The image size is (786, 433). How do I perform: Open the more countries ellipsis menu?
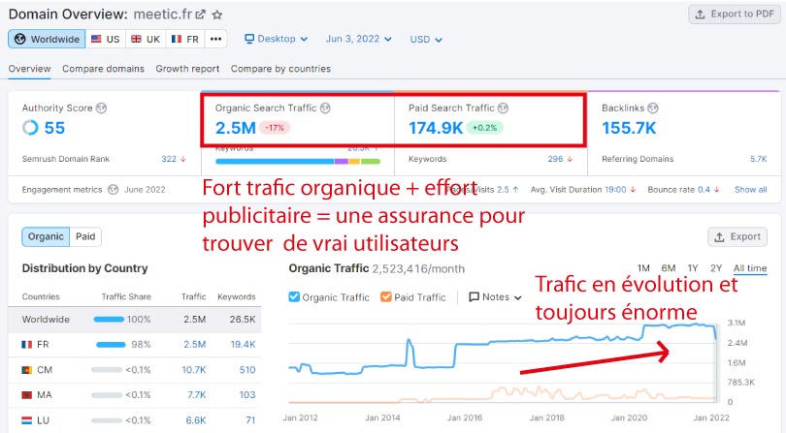click(215, 39)
